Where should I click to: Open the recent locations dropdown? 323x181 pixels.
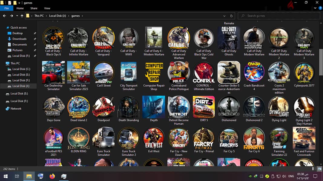coord(17,16)
